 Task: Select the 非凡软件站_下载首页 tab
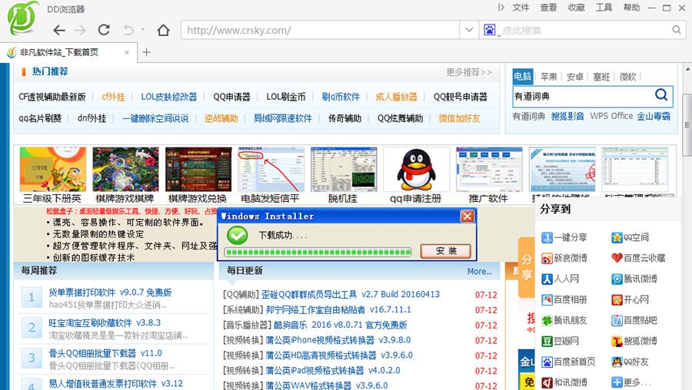[x=68, y=52]
